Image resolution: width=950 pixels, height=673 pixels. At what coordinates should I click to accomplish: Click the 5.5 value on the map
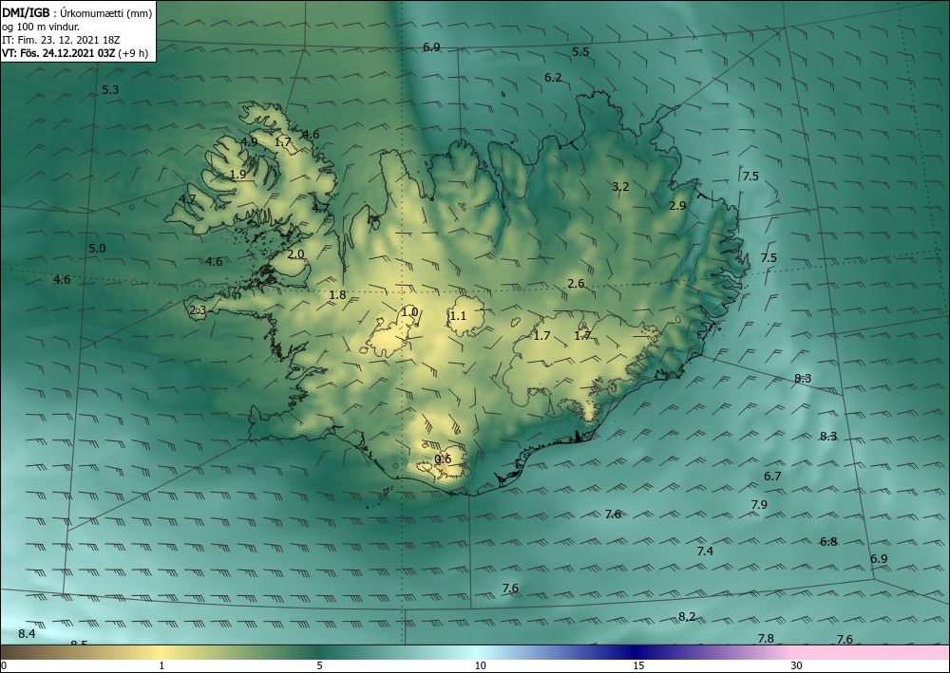580,52
